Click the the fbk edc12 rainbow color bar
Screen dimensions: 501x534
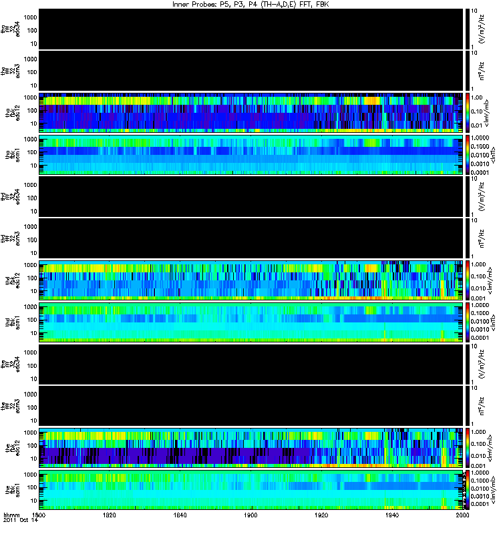coord(467,448)
